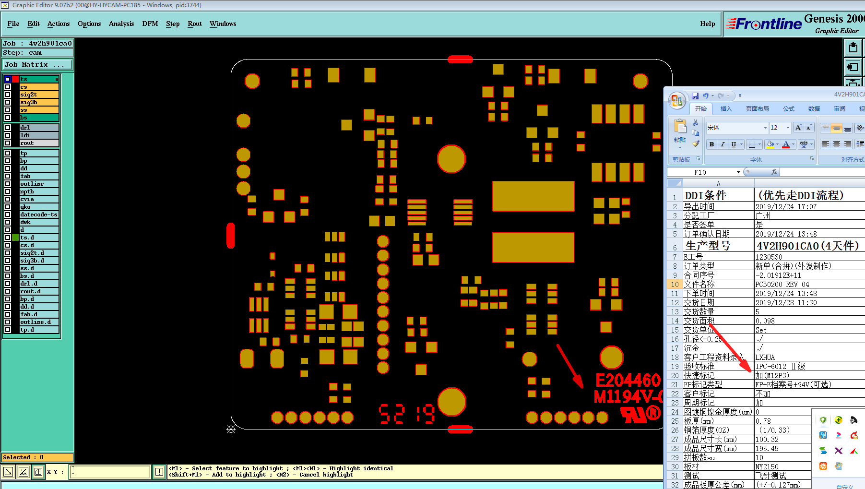Click the yellow fill color bucket swatch
The width and height of the screenshot is (865, 489).
(770, 144)
